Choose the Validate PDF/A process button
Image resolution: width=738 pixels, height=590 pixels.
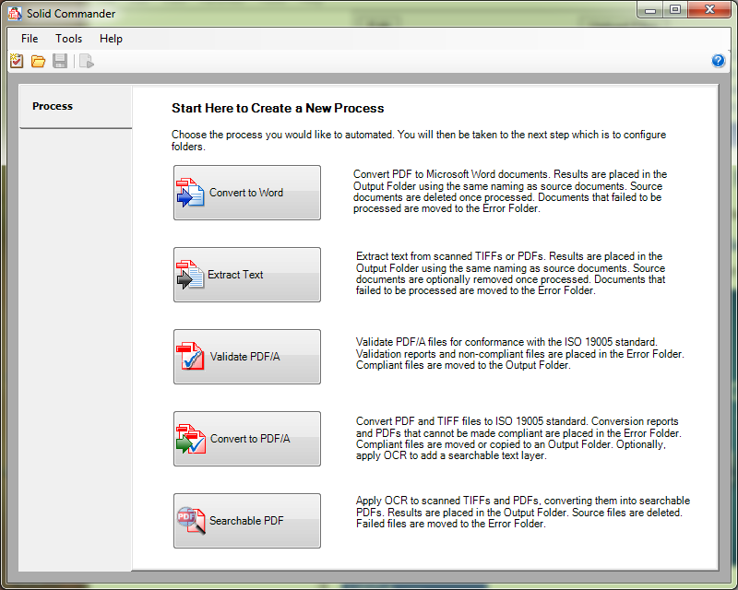pyautogui.click(x=246, y=357)
